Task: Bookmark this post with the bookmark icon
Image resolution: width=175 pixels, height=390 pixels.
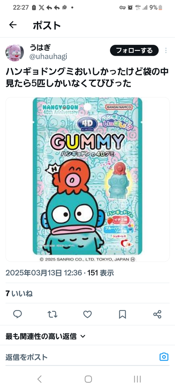Action: coord(122,314)
